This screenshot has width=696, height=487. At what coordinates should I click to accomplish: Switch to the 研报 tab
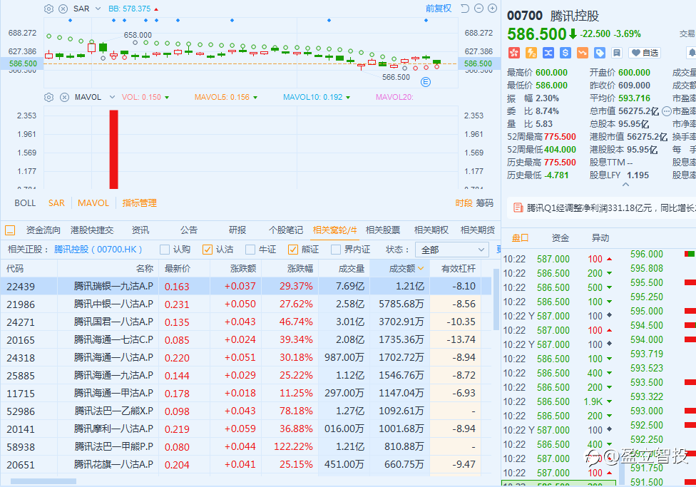tap(237, 230)
